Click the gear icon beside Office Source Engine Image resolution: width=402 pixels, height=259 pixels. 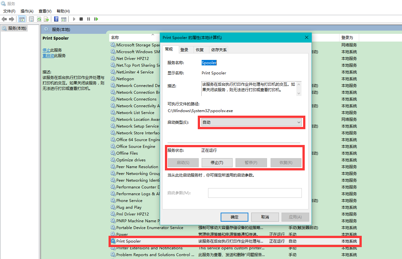point(113,146)
